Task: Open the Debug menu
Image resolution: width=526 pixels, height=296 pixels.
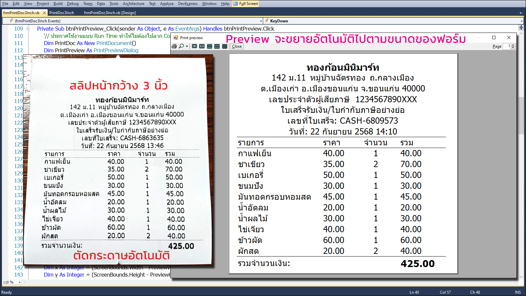Action: click(x=73, y=4)
